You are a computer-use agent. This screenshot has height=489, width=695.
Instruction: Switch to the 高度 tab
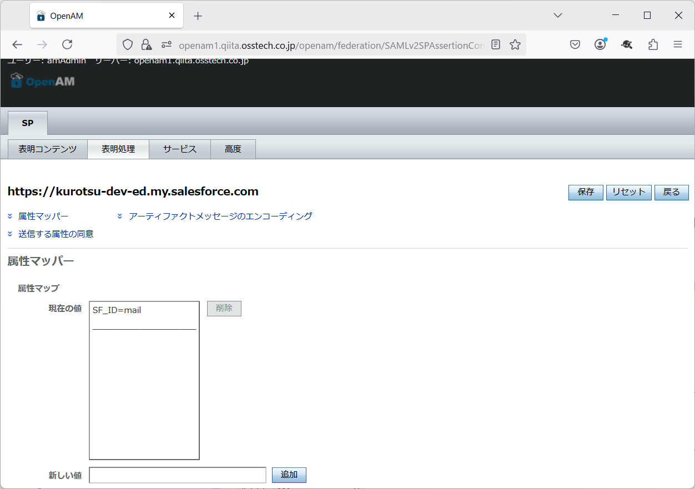[233, 149]
